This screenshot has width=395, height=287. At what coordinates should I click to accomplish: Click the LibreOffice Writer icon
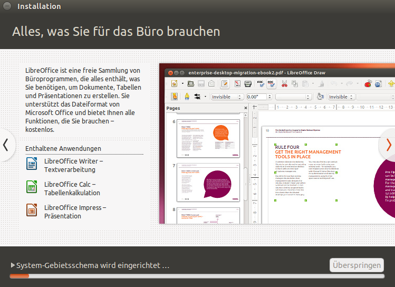[x=32, y=164]
